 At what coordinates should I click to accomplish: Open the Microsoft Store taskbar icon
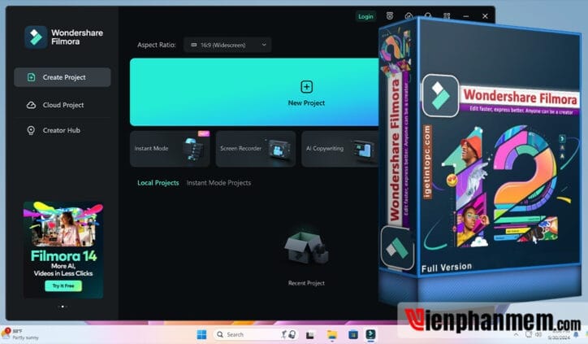click(352, 334)
